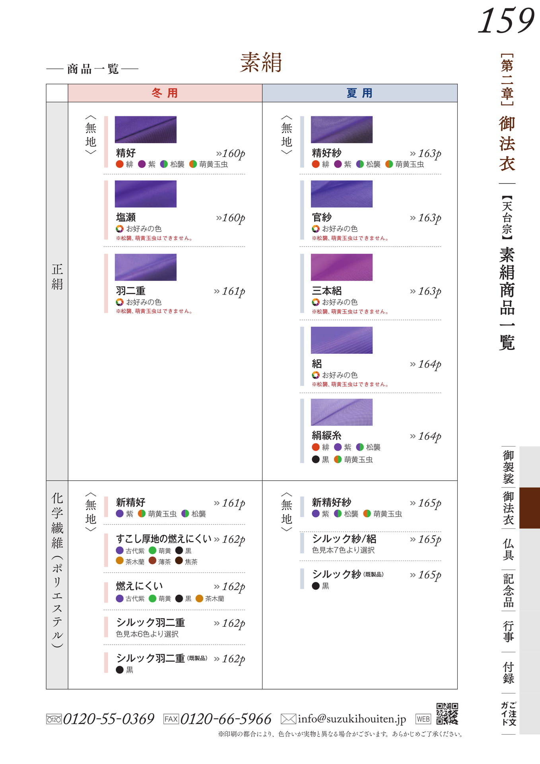Click the 0120 free-dial phone icon

tap(54, 719)
